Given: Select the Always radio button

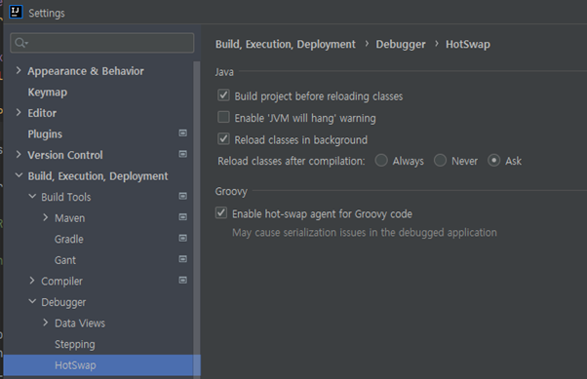Looking at the screenshot, I should pos(381,161).
